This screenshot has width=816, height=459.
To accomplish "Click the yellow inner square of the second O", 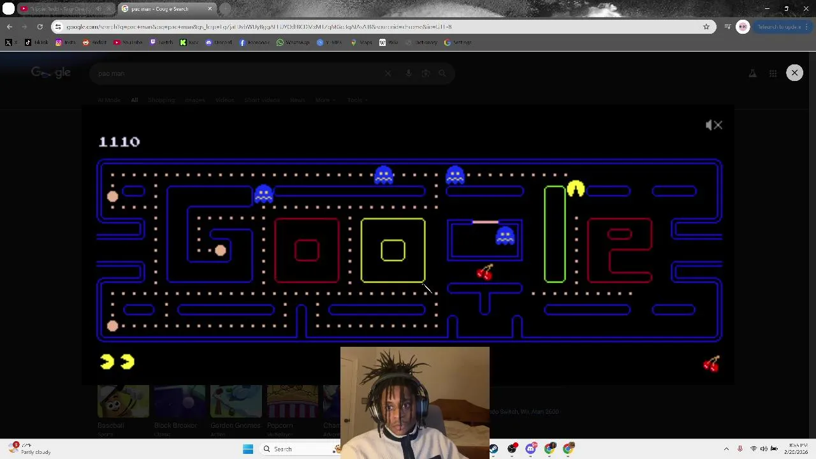I will coord(393,251).
